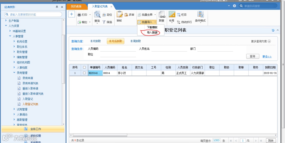285x143 pixels.
Task: Pin the 经典树形 panel
Action: (x=57, y=7)
